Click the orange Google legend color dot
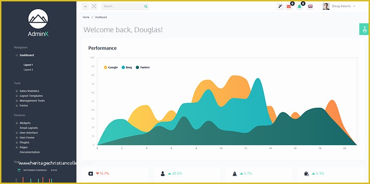Image resolution: width=370 pixels, height=184 pixels. pyautogui.click(x=105, y=67)
